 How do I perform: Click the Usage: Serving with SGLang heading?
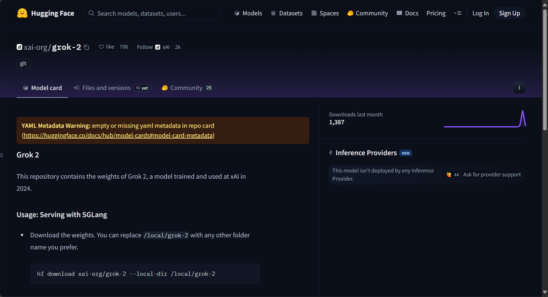pos(62,215)
